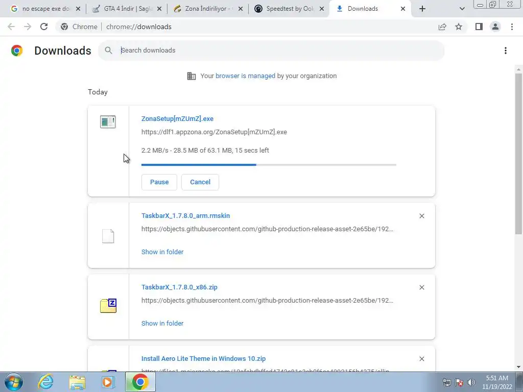Click the browser forward arrow
Image resolution: width=523 pixels, height=392 pixels.
(28, 27)
